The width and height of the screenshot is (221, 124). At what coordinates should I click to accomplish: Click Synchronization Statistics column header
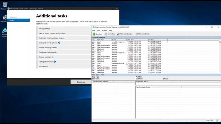103,82
